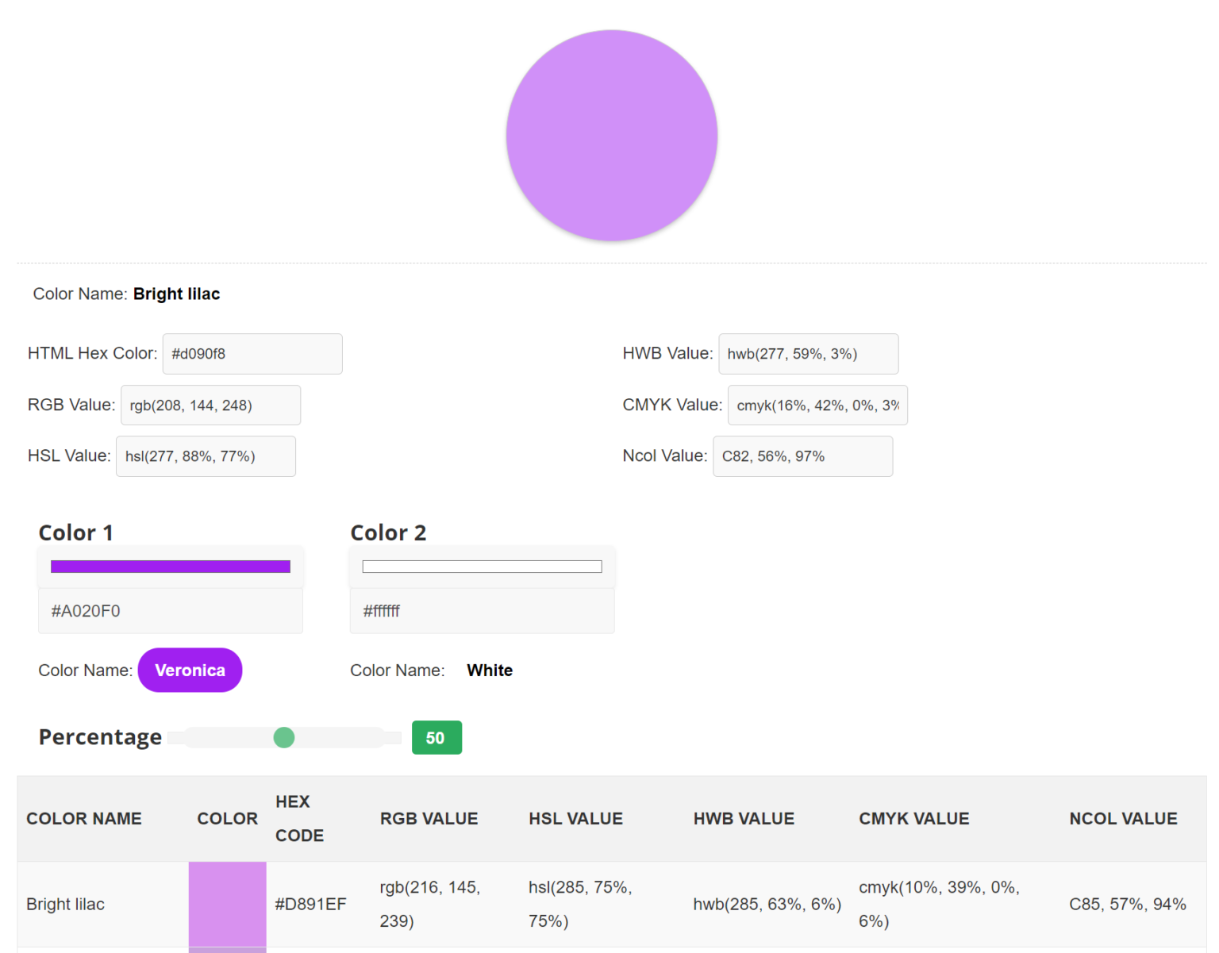Click the RGB Value field
This screenshot has height=953, width=1219.
(210, 405)
